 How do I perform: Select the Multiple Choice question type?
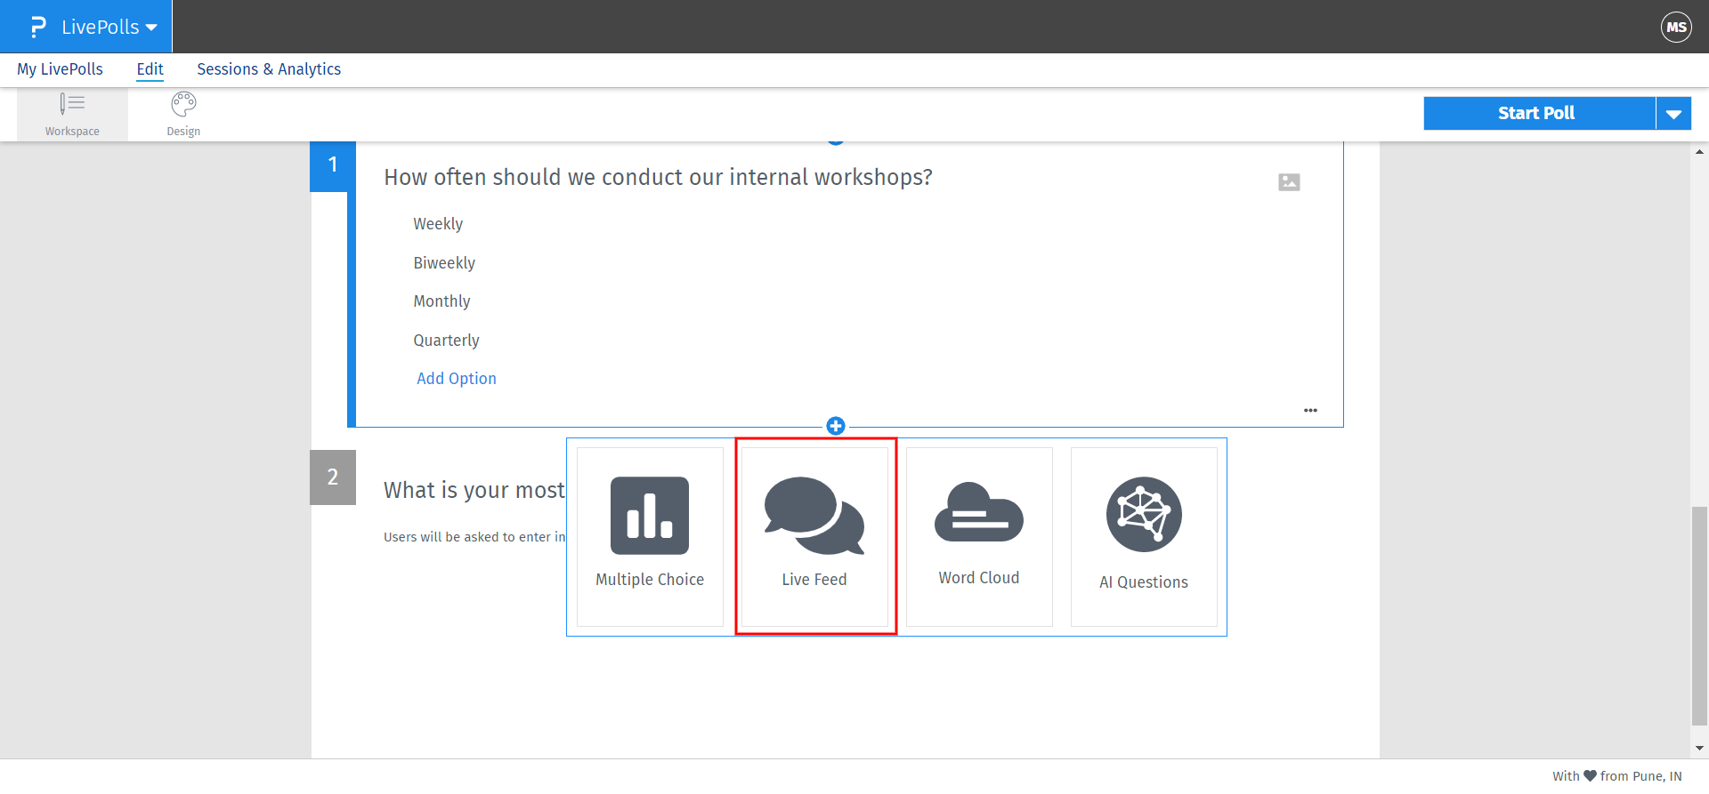650,536
